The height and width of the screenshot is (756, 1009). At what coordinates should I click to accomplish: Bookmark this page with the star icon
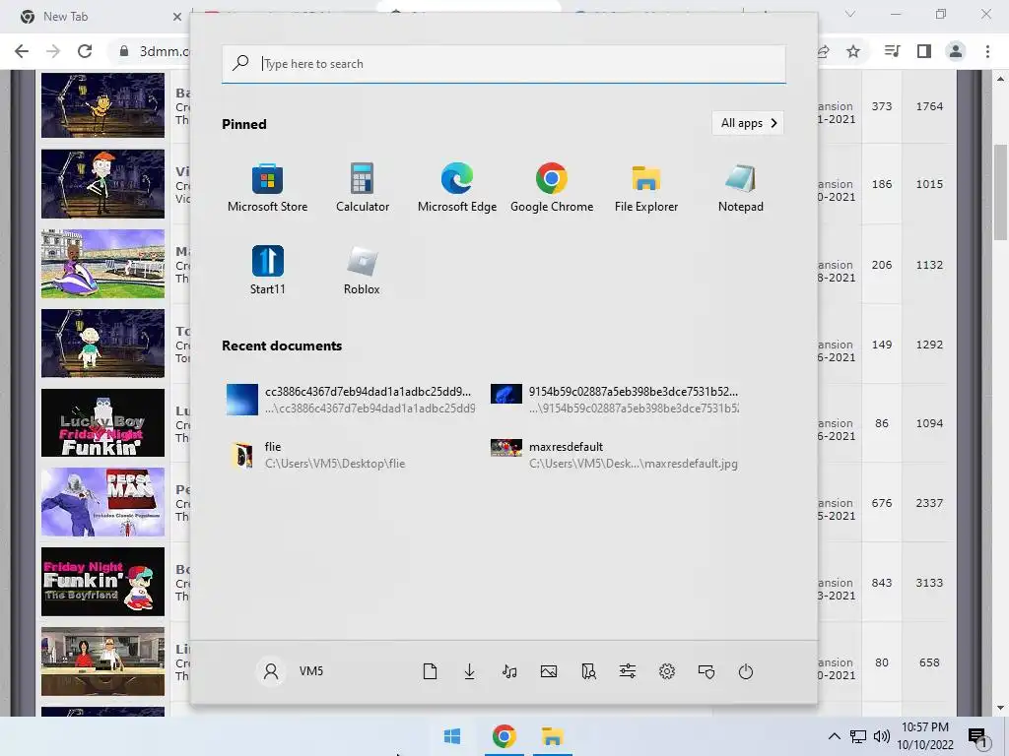[853, 51]
